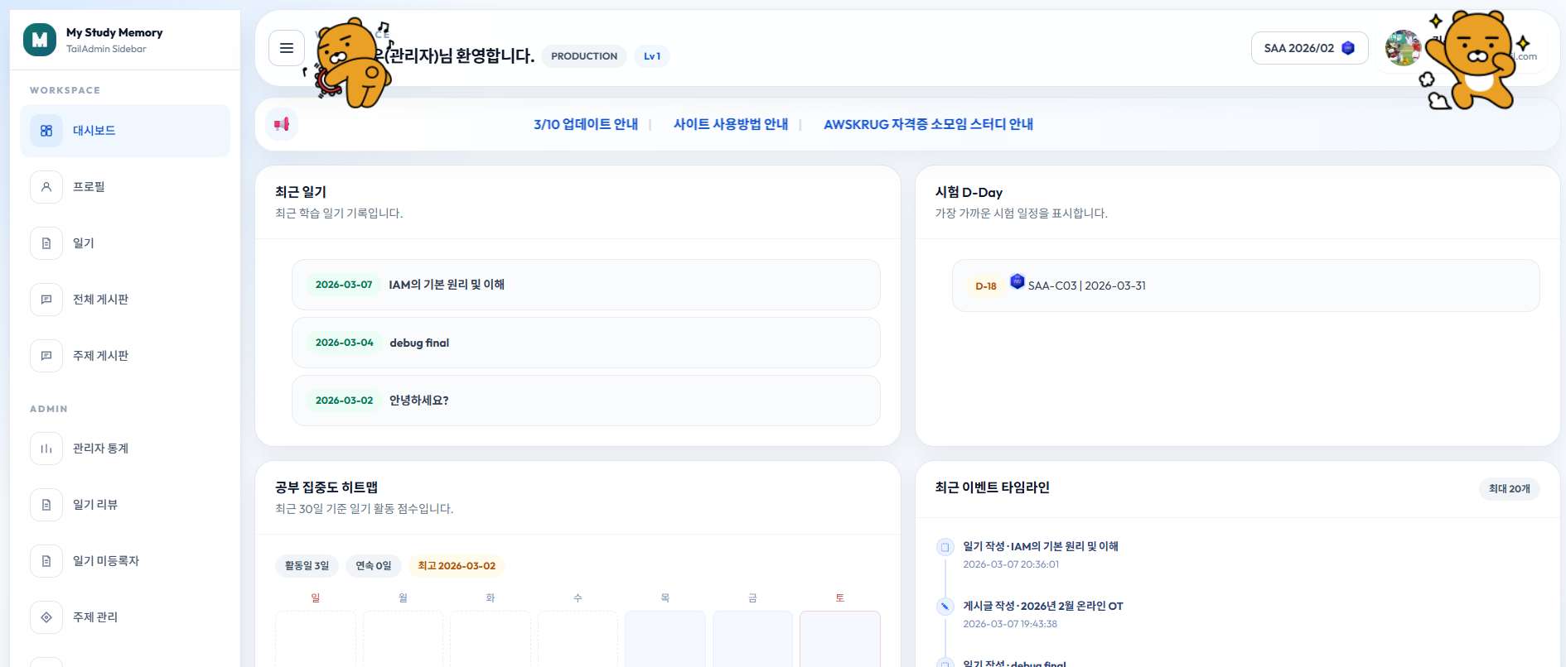1566x667 pixels.
Task: Click the Lv1 level badge
Action: (x=652, y=56)
